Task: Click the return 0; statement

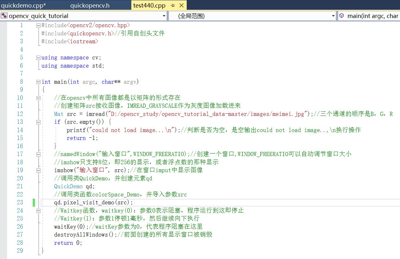Action: pyautogui.click(x=68, y=243)
